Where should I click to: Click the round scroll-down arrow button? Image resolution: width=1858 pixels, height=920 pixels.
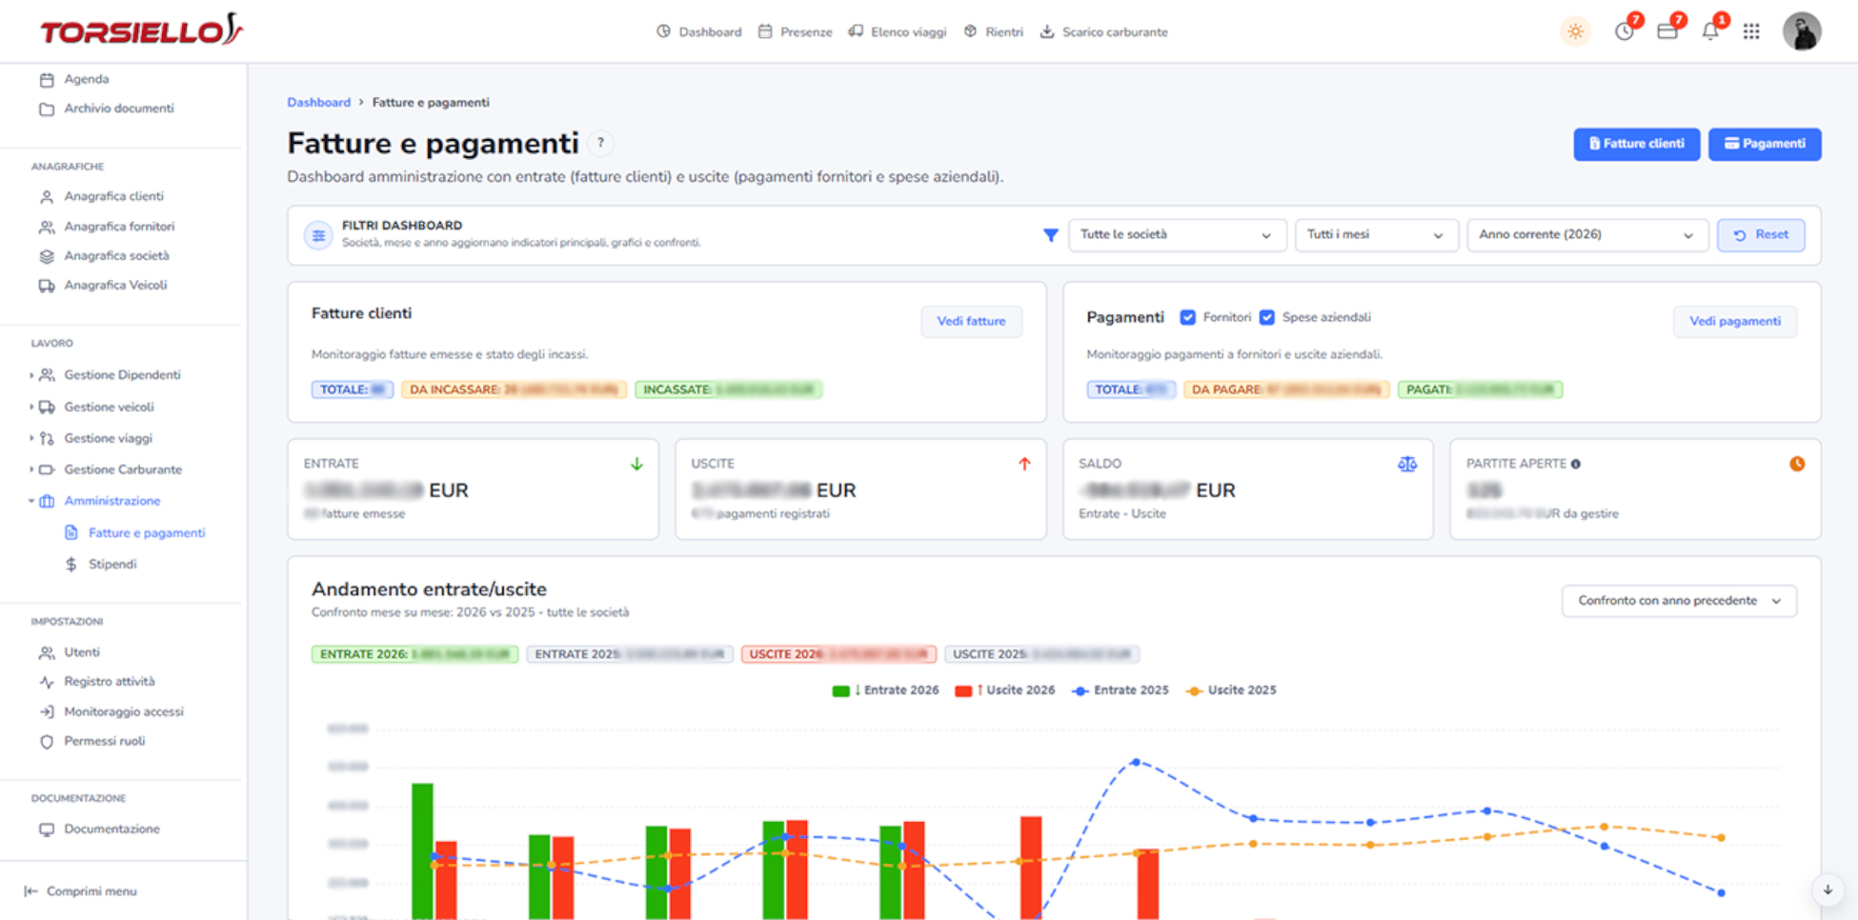coord(1828,890)
